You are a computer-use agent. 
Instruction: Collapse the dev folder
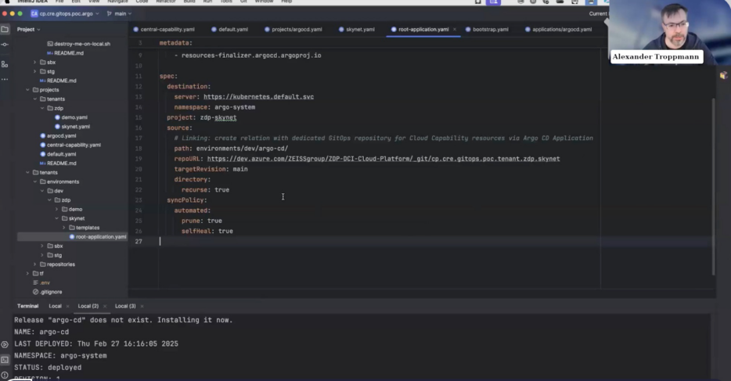pos(42,191)
